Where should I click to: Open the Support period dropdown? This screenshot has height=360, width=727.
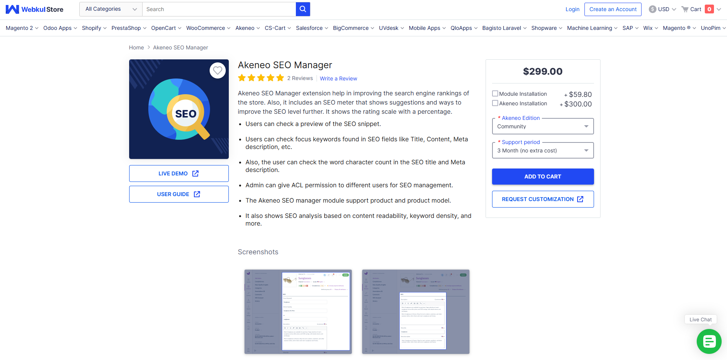tap(543, 151)
